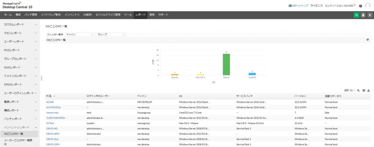374x147 pixels.
Task: Expand the パッチレポート sidebar section
Action: click(20, 119)
